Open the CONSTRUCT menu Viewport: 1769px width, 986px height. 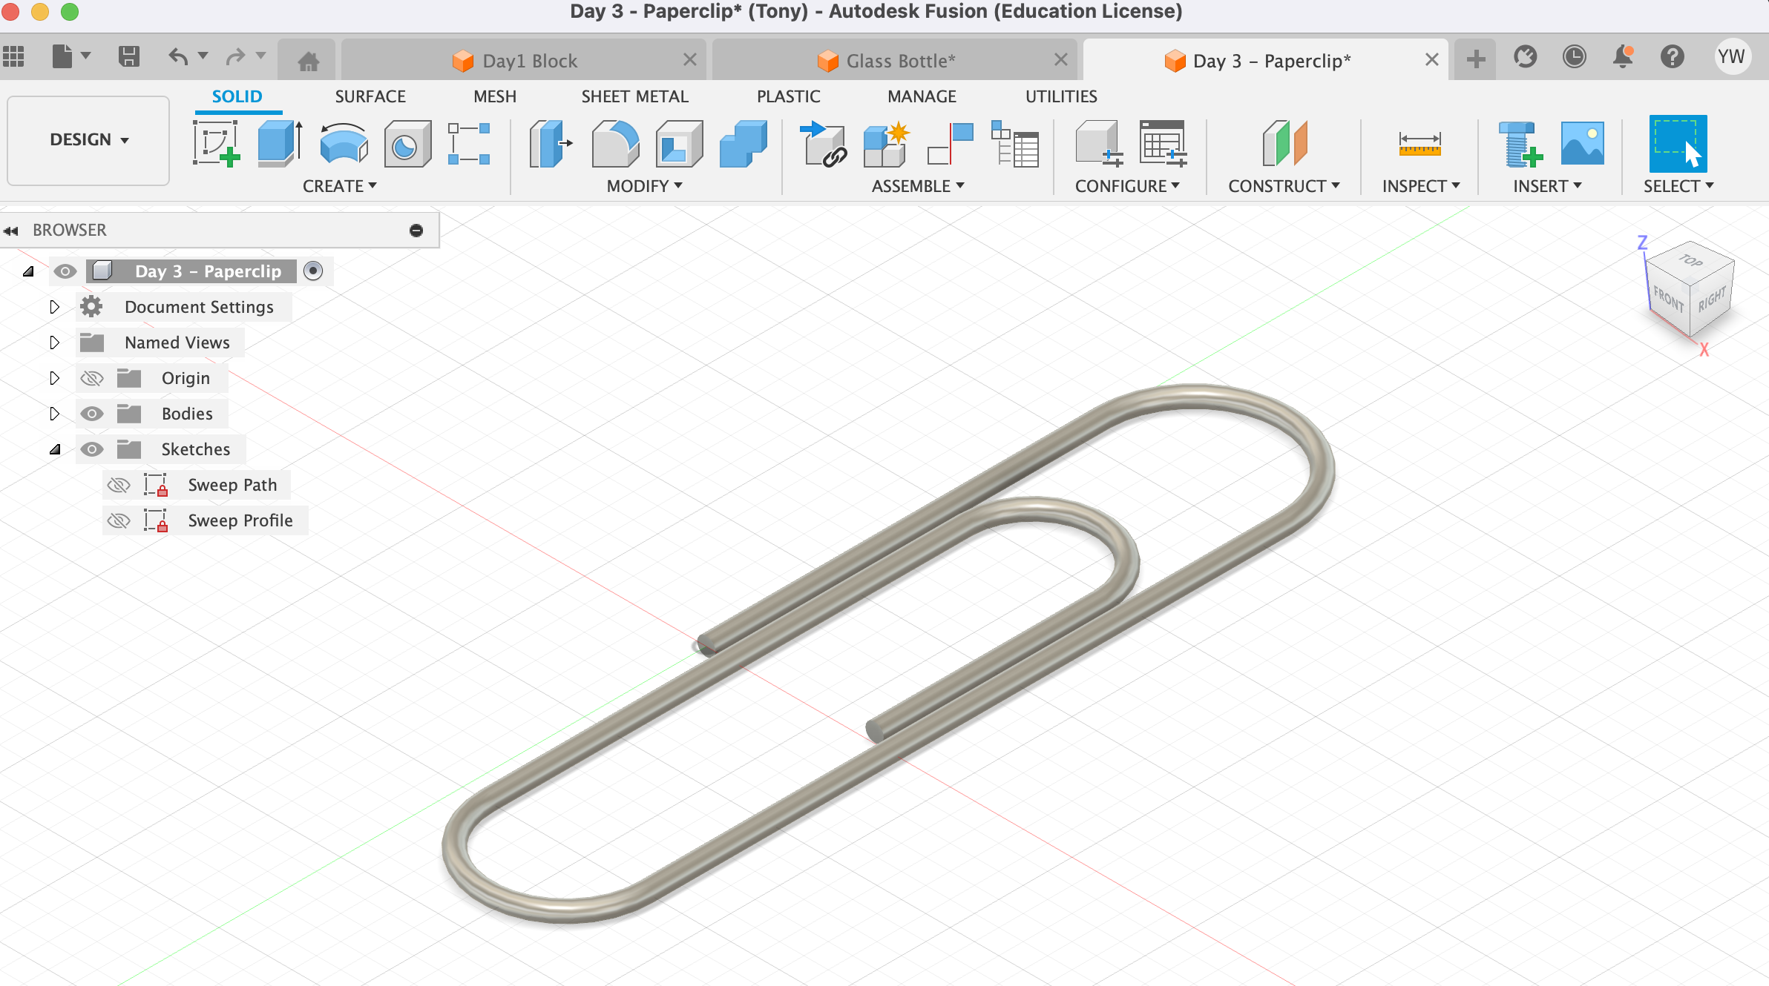[x=1283, y=186]
